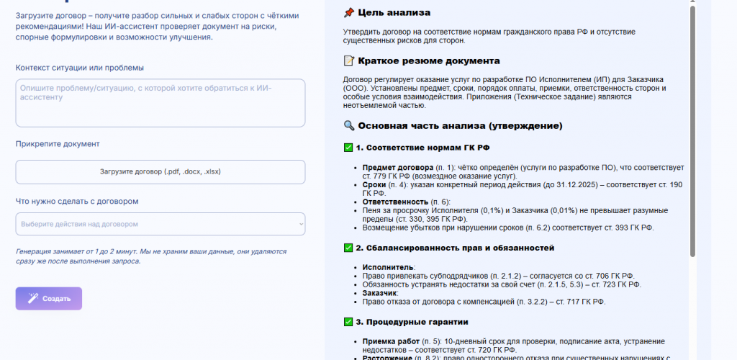This screenshot has height=360, width=737.
Task: Click green checkmark beside 'Сбалансированность прав и обязанностей'
Action: pos(348,248)
